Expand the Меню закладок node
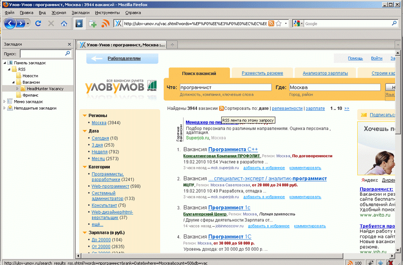This screenshot has height=265, width=403. click(x=4, y=101)
